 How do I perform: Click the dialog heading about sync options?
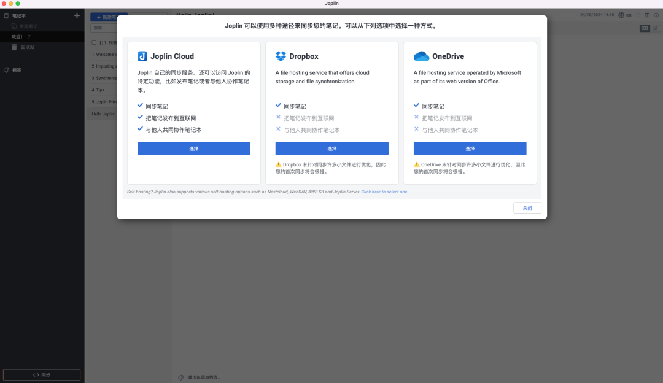pyautogui.click(x=332, y=26)
